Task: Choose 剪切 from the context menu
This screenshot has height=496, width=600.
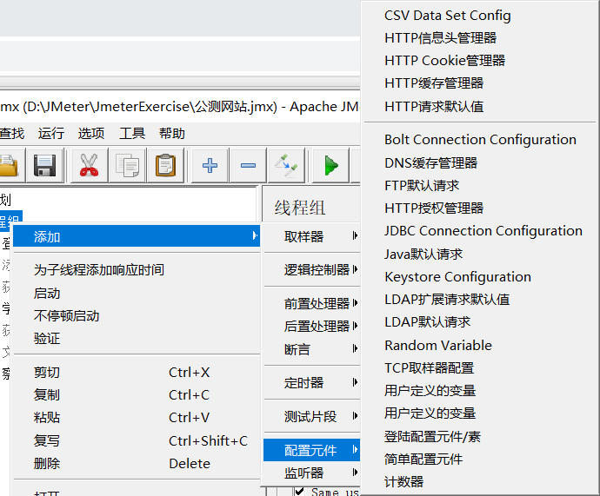Action: coord(137,372)
